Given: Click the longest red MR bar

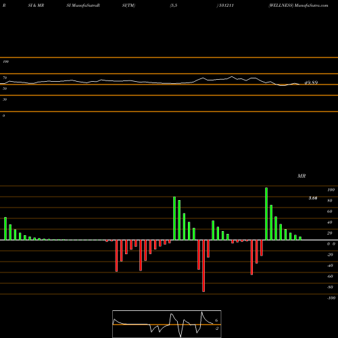Looking at the screenshot, I should pos(203,266).
